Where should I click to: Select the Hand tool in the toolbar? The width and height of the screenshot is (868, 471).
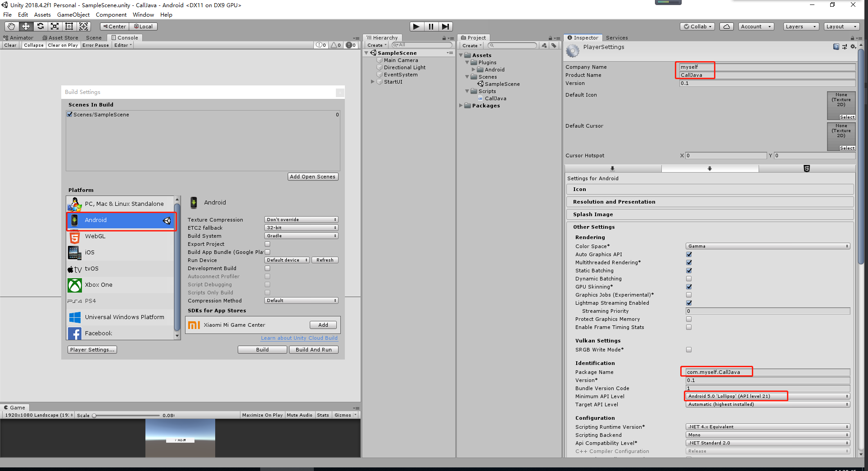click(11, 26)
